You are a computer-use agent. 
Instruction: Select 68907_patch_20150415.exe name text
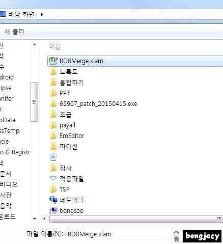point(98,104)
